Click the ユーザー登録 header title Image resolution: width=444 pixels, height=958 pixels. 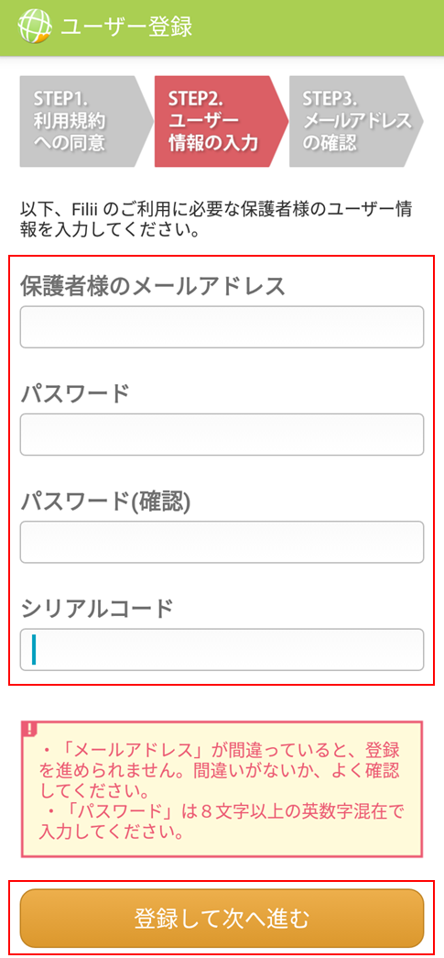pos(126,28)
